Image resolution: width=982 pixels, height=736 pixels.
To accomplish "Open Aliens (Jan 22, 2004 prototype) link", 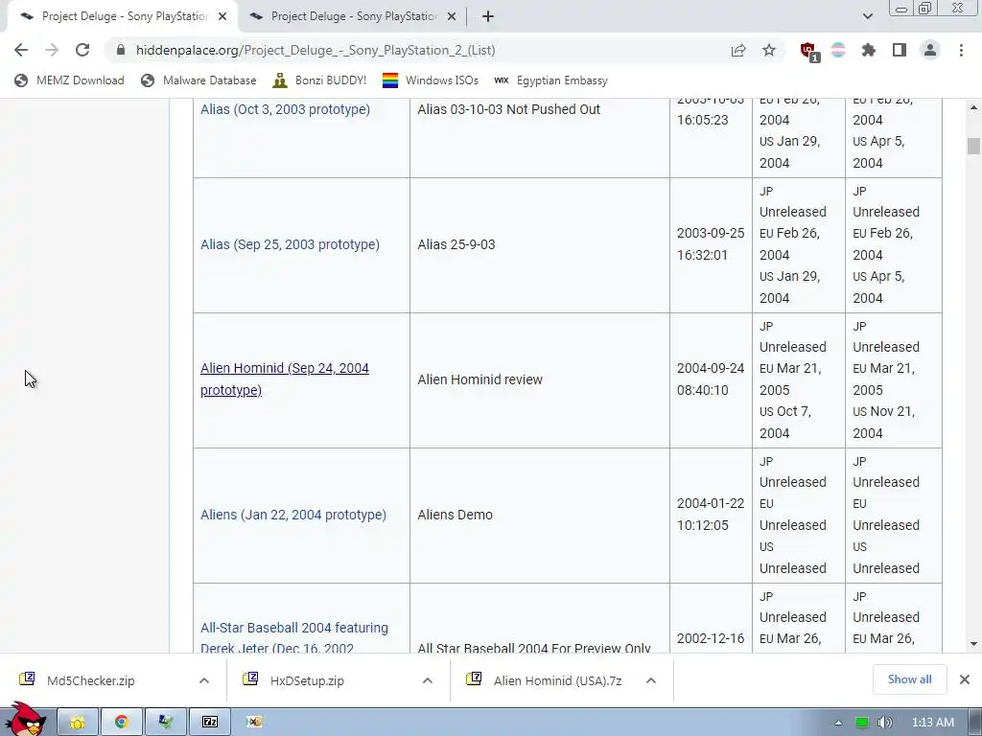I will click(293, 515).
